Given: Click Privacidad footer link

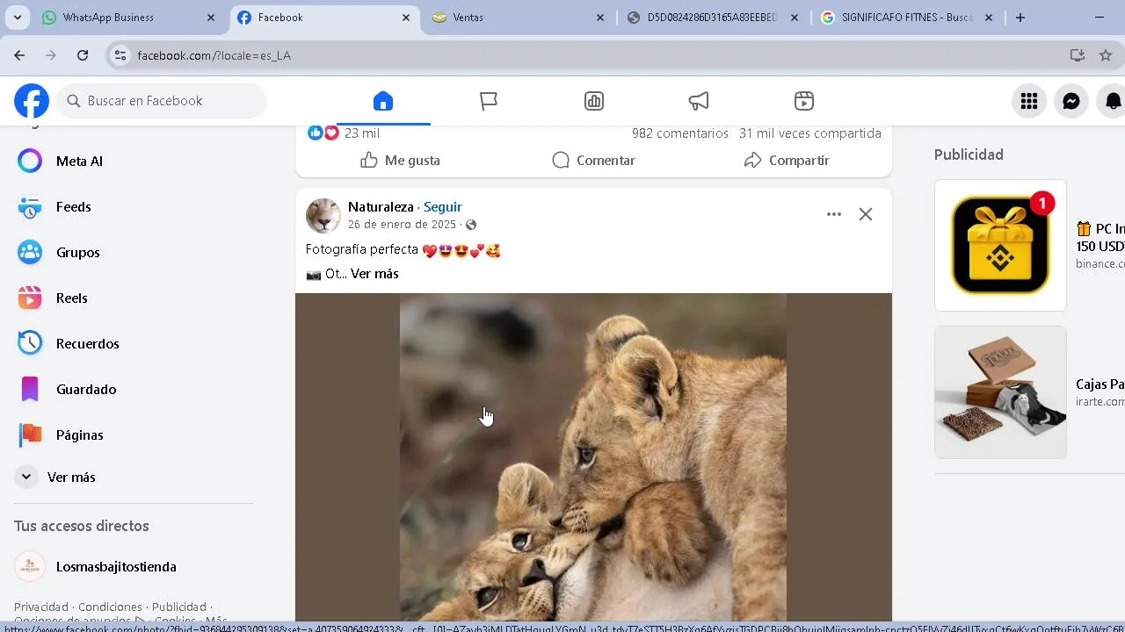Looking at the screenshot, I should point(41,607).
